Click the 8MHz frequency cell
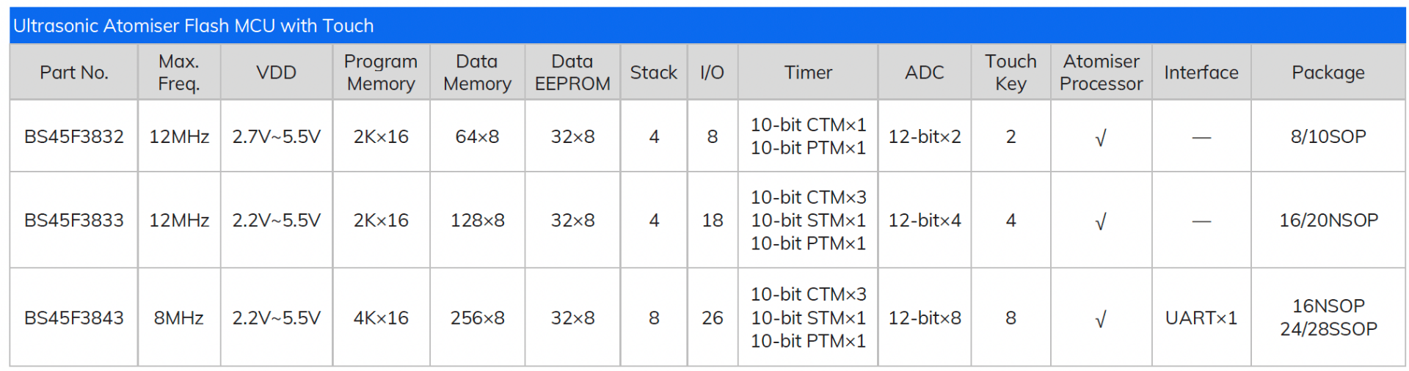The width and height of the screenshot is (1409, 371). [x=179, y=317]
